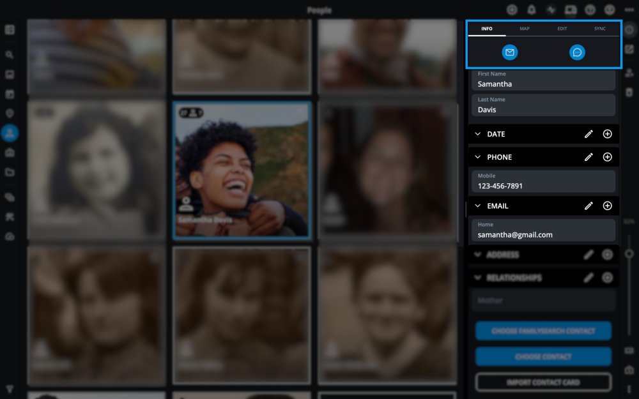The height and width of the screenshot is (399, 639).
Task: Edit the RELATIONSHIPS section with its pencil
Action: [x=589, y=278]
